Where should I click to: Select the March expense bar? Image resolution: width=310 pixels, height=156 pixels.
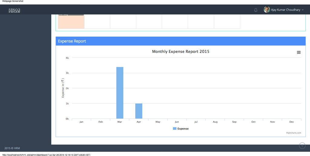click(x=120, y=93)
